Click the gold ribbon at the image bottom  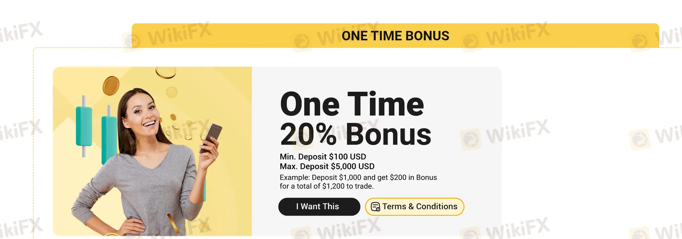[173, 223]
